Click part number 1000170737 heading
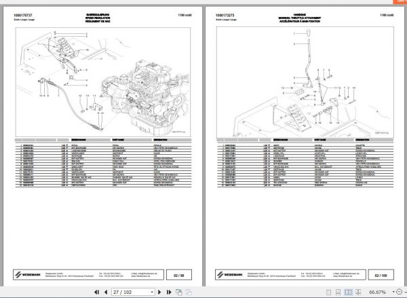 23,16
